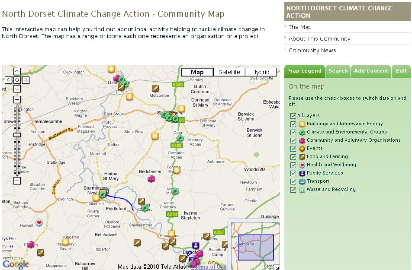Click the purple public services marker above Blandford
412x270 pixels.
(x=195, y=245)
